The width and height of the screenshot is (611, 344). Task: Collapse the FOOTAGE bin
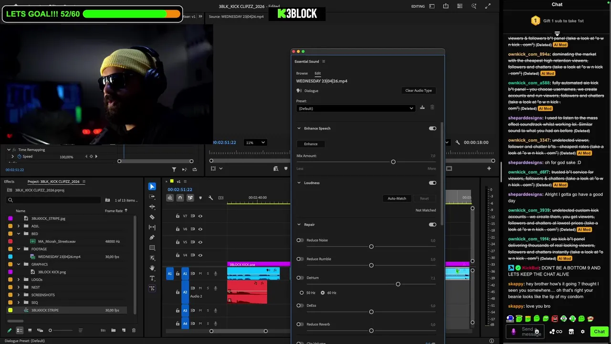[x=19, y=249]
